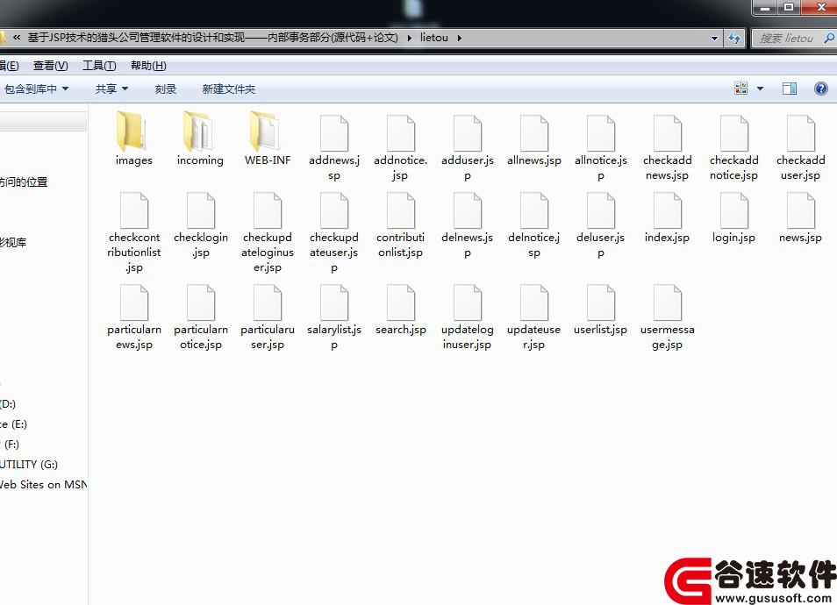Image resolution: width=837 pixels, height=605 pixels.
Task: Select the checkupdateloginuser.jsp file icon
Action: (268, 210)
